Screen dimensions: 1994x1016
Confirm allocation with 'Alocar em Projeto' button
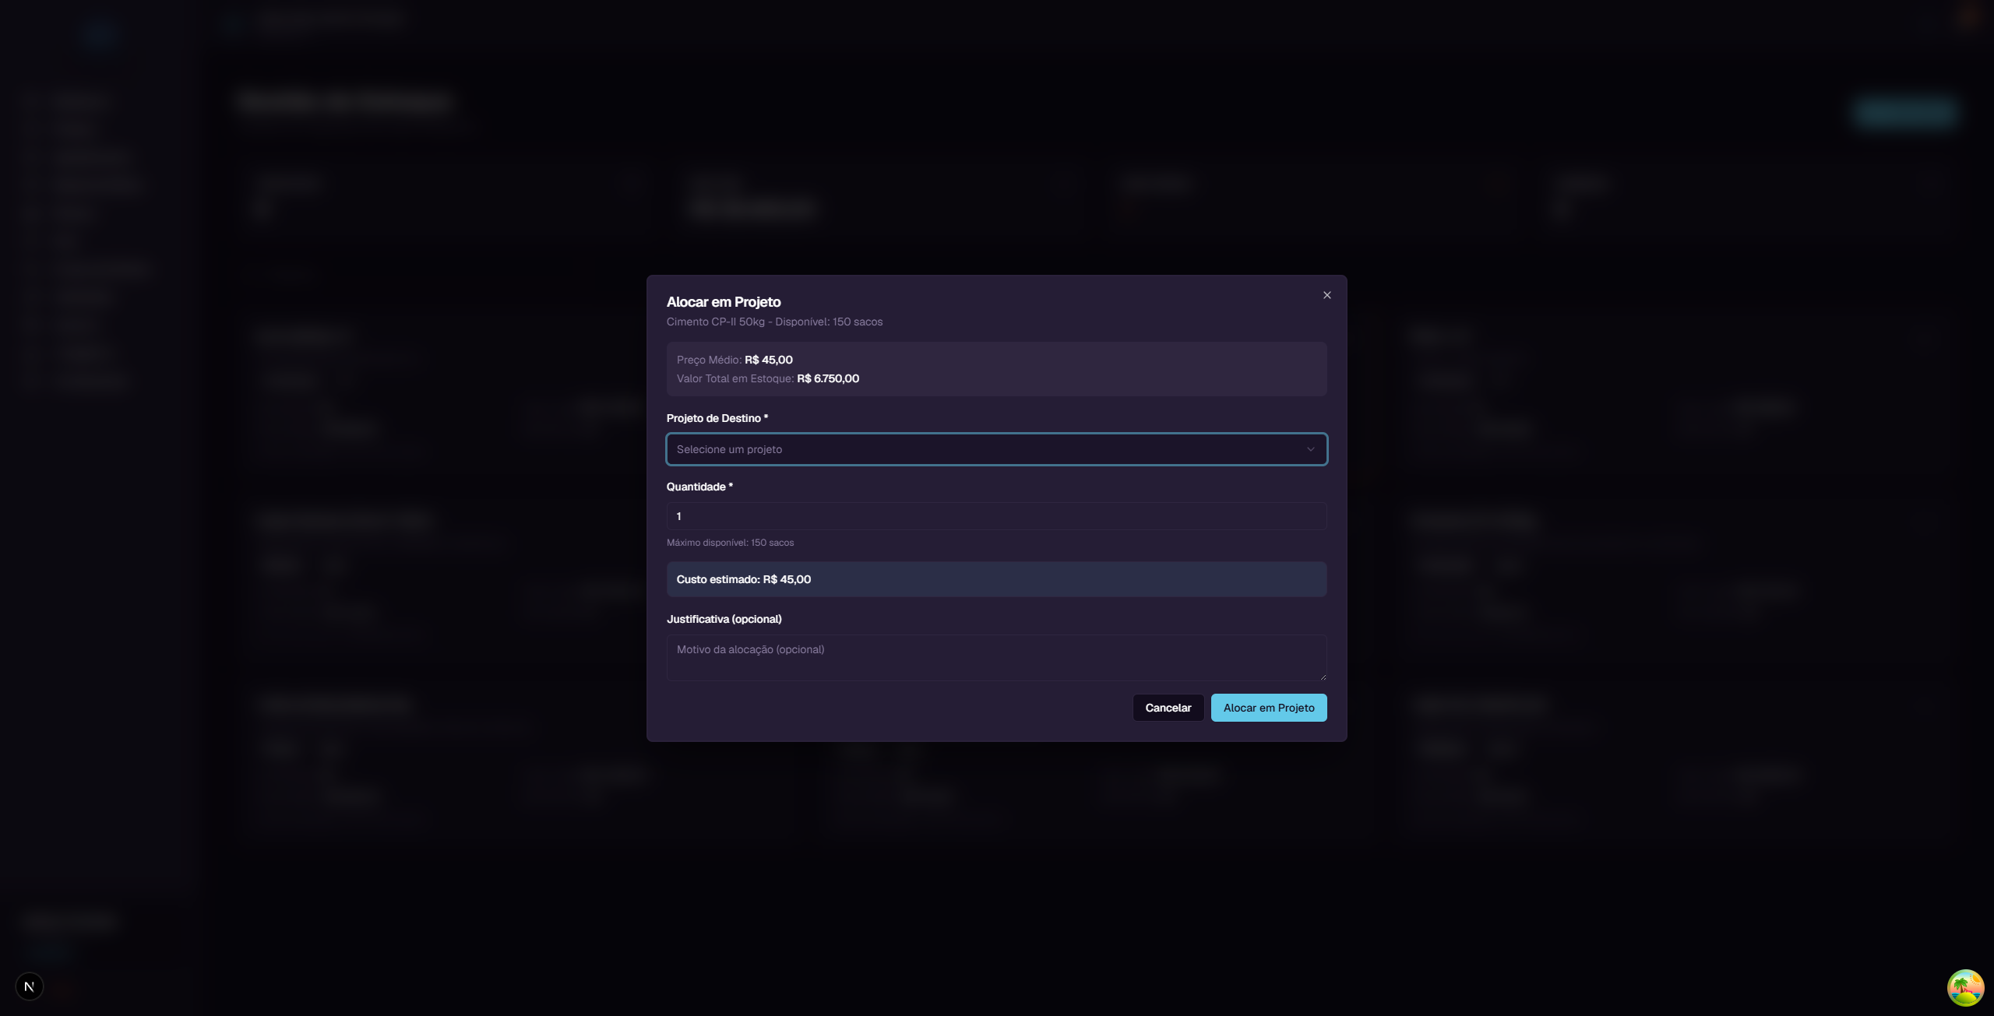pos(1268,708)
